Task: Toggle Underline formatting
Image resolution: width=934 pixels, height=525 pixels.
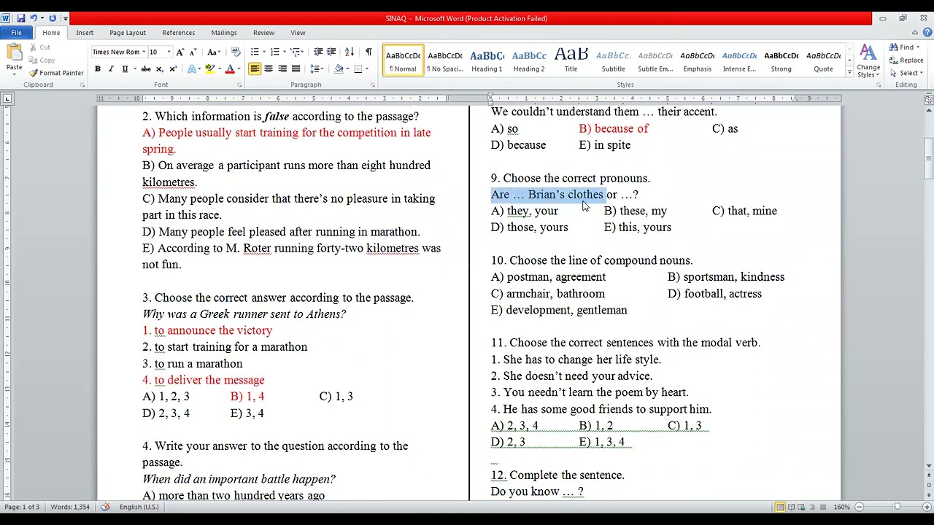Action: (x=125, y=69)
